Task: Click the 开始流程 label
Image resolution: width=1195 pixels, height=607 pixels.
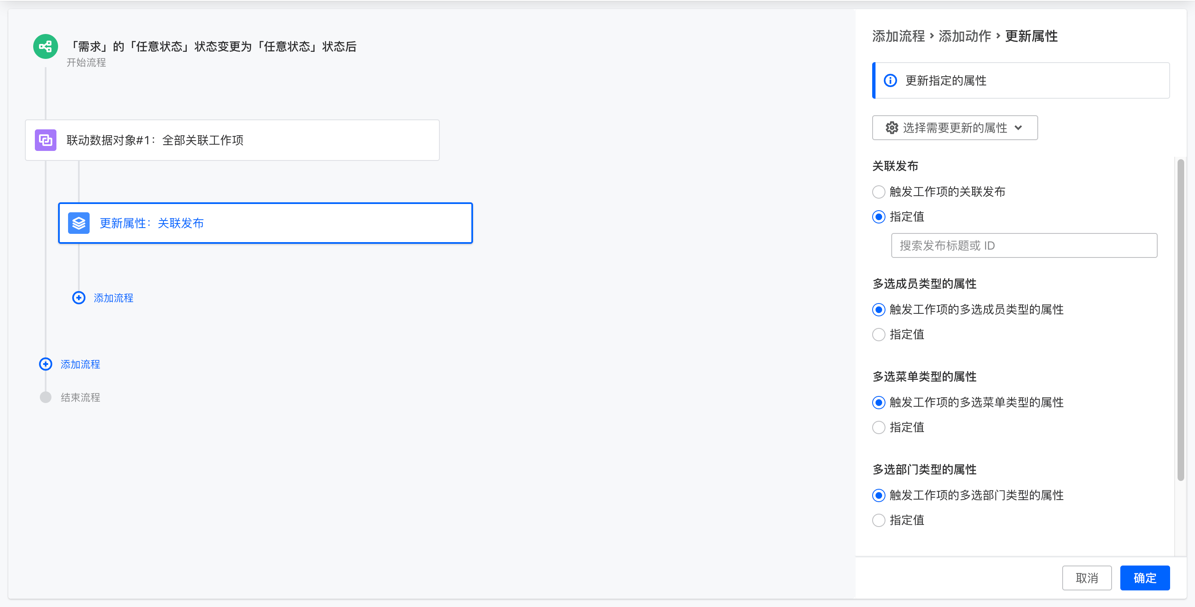Action: [x=86, y=63]
